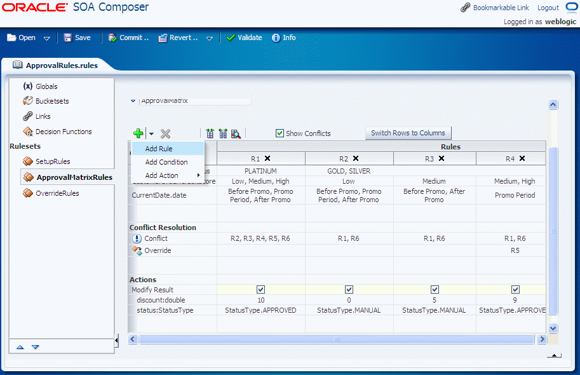The height and width of the screenshot is (375, 580).
Task: Click the table find icon with magnifier
Action: point(236,133)
